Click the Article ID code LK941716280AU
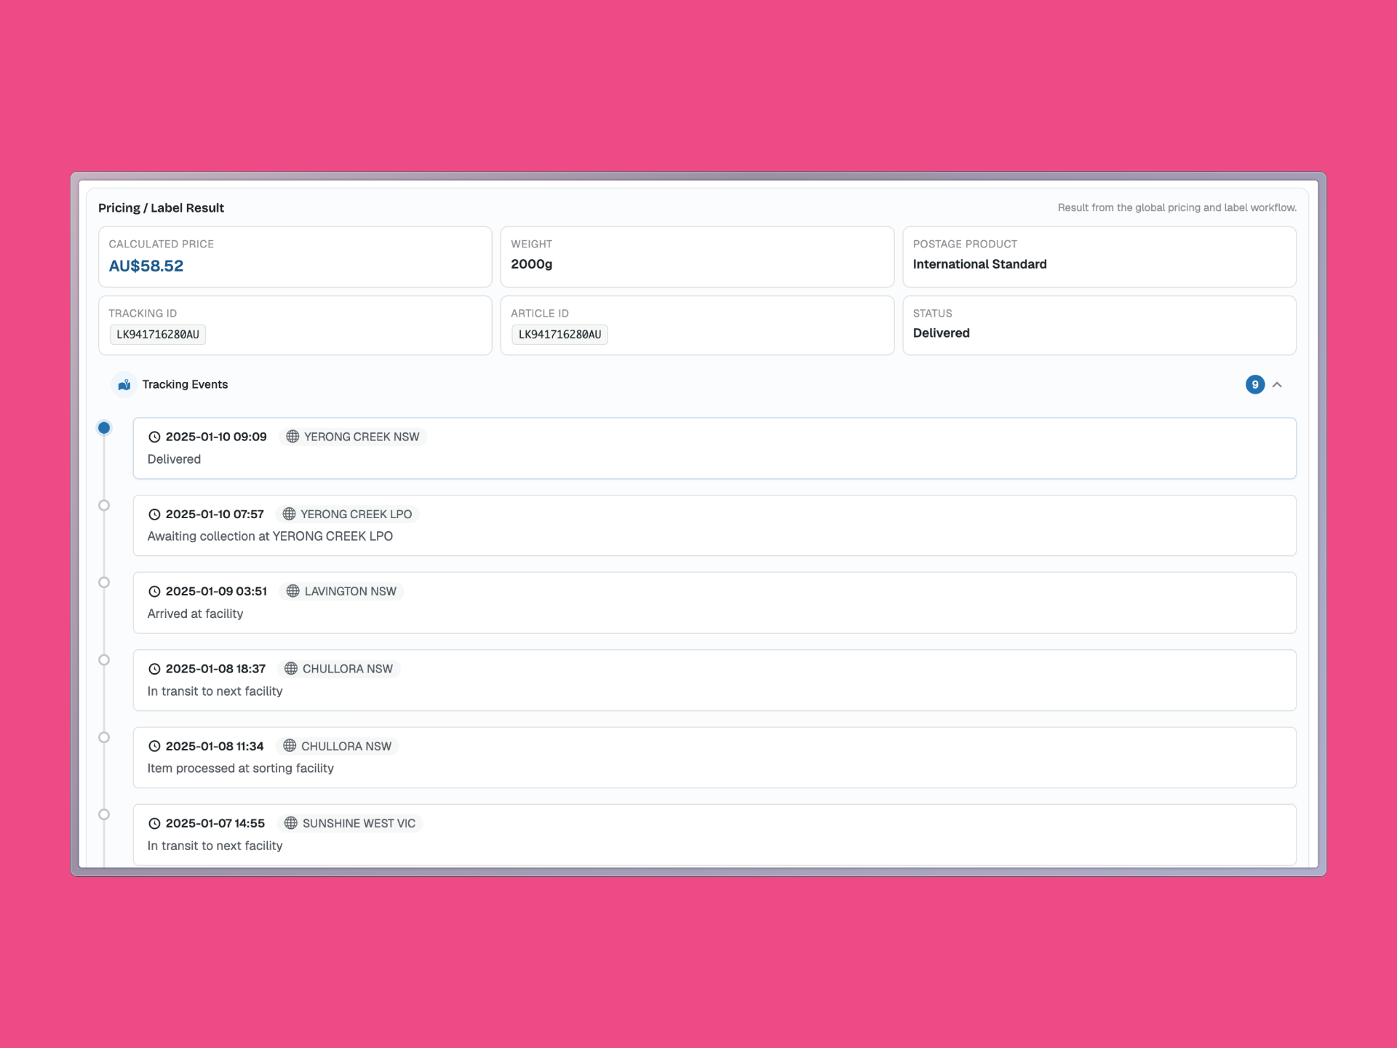The height and width of the screenshot is (1048, 1397). click(560, 335)
